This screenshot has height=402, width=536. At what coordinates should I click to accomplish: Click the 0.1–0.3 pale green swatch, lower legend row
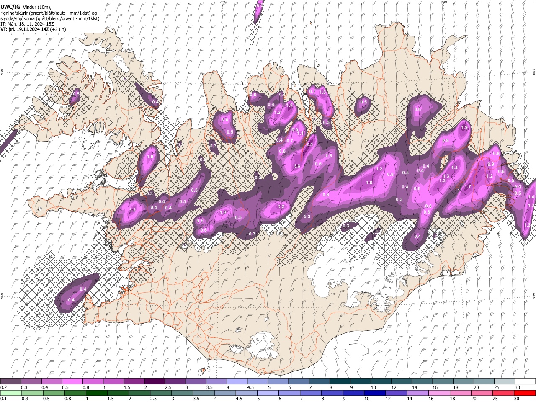(10, 393)
